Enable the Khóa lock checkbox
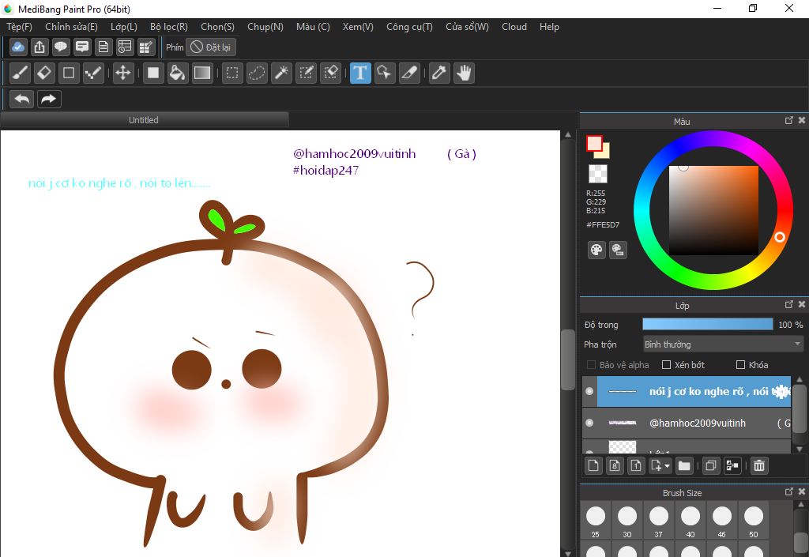This screenshot has width=809, height=557. [740, 365]
